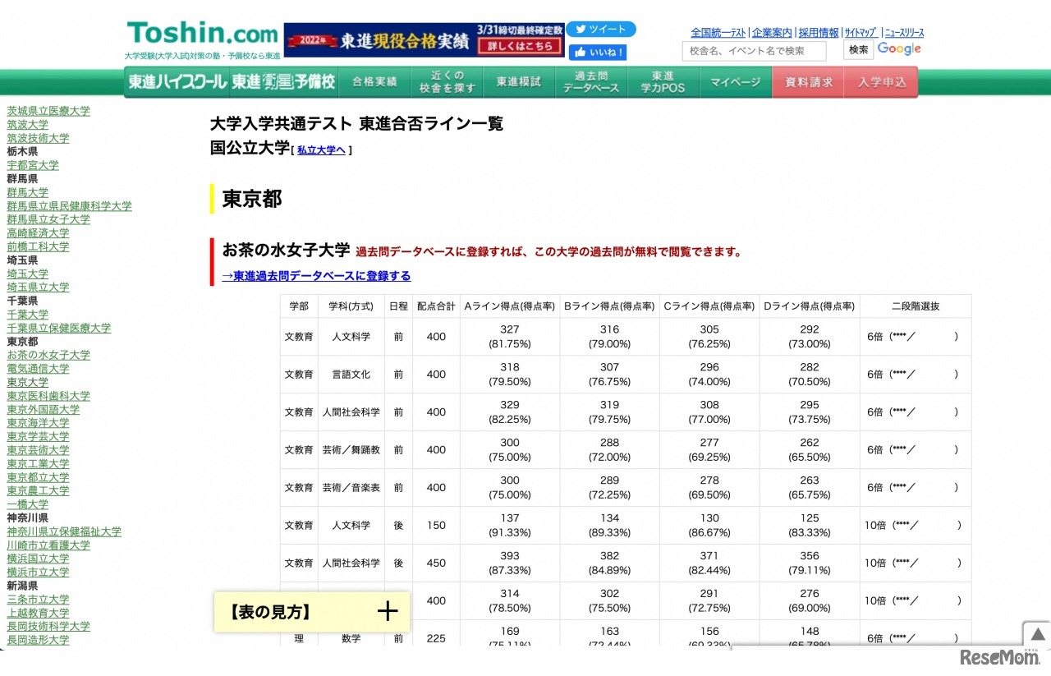This screenshot has height=676, width=1051.
Task: Click the Toshin.com logo
Action: coord(203,34)
